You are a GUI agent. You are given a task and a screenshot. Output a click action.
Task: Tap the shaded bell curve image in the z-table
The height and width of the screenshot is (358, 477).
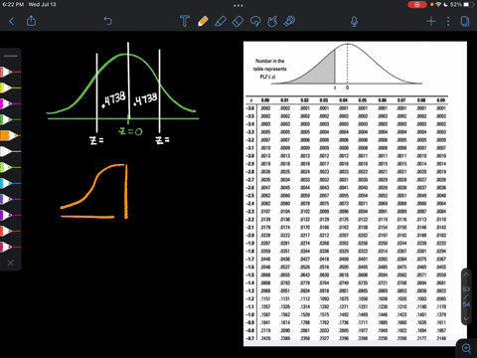(347, 65)
